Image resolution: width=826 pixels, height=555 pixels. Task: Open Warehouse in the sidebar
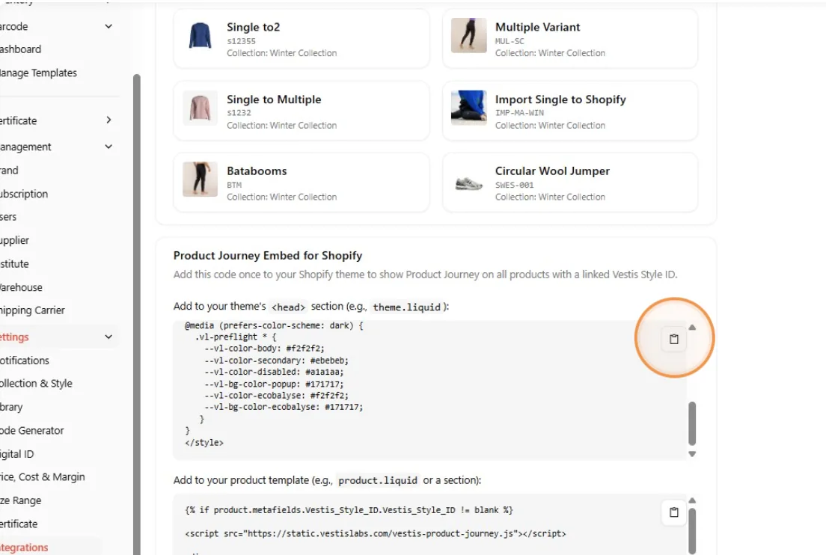click(x=22, y=287)
